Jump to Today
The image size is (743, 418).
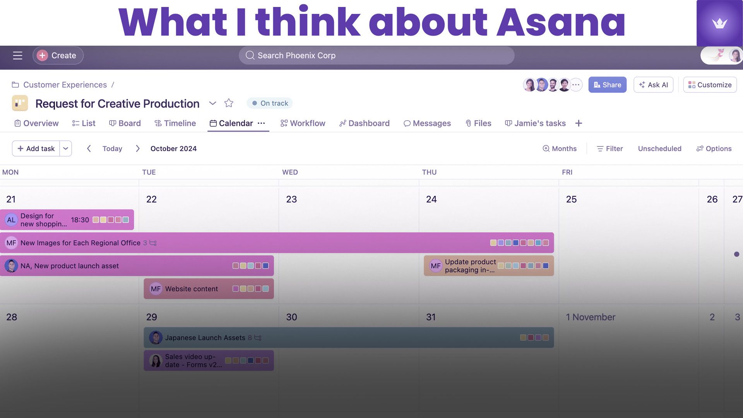pos(112,149)
